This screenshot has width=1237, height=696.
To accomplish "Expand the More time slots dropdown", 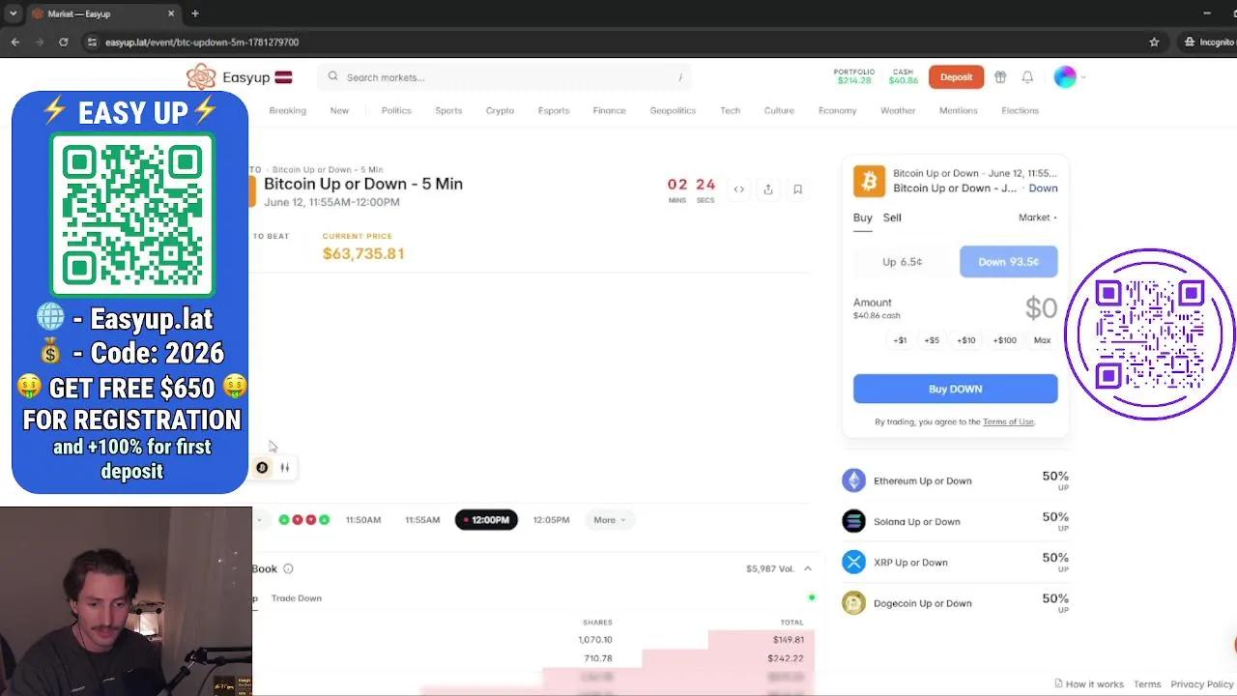I will point(610,520).
